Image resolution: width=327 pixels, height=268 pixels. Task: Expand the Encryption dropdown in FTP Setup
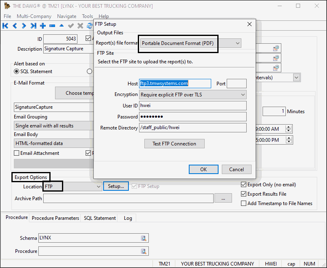[x=243, y=95]
